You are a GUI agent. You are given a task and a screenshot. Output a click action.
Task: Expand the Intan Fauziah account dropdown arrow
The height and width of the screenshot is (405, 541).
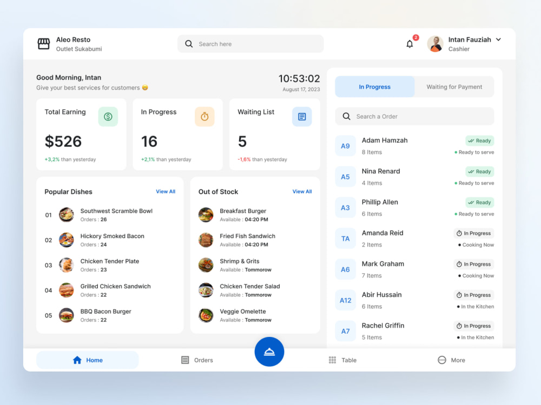(498, 39)
